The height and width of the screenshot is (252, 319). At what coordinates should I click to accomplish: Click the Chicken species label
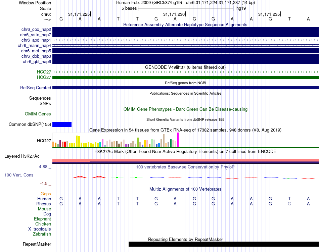(x=43, y=224)
